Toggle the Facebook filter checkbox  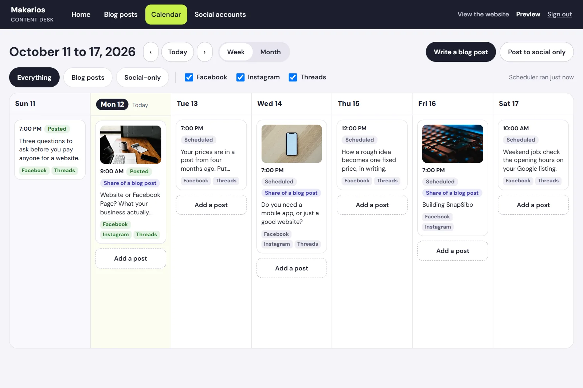pyautogui.click(x=189, y=77)
